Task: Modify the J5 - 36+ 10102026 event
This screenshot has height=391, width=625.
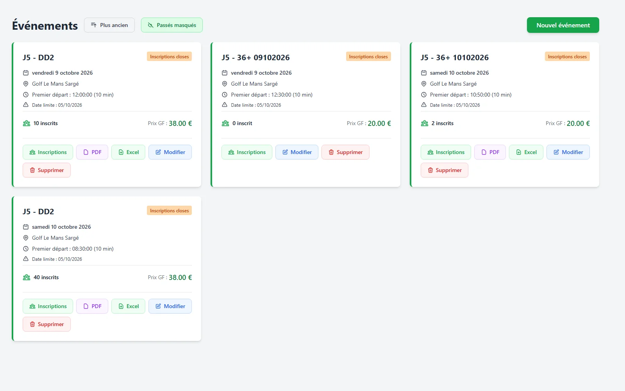Action: coord(568,152)
